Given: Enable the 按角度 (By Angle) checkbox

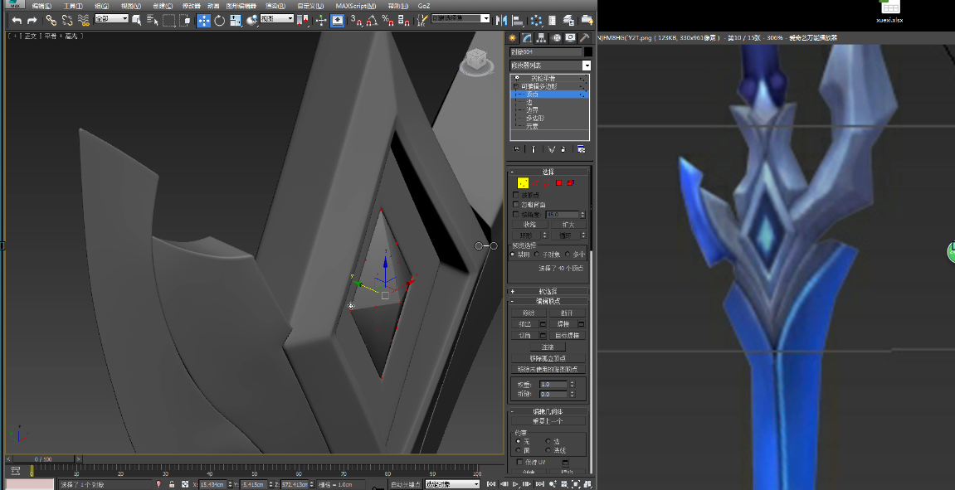Looking at the screenshot, I should pos(516,214).
